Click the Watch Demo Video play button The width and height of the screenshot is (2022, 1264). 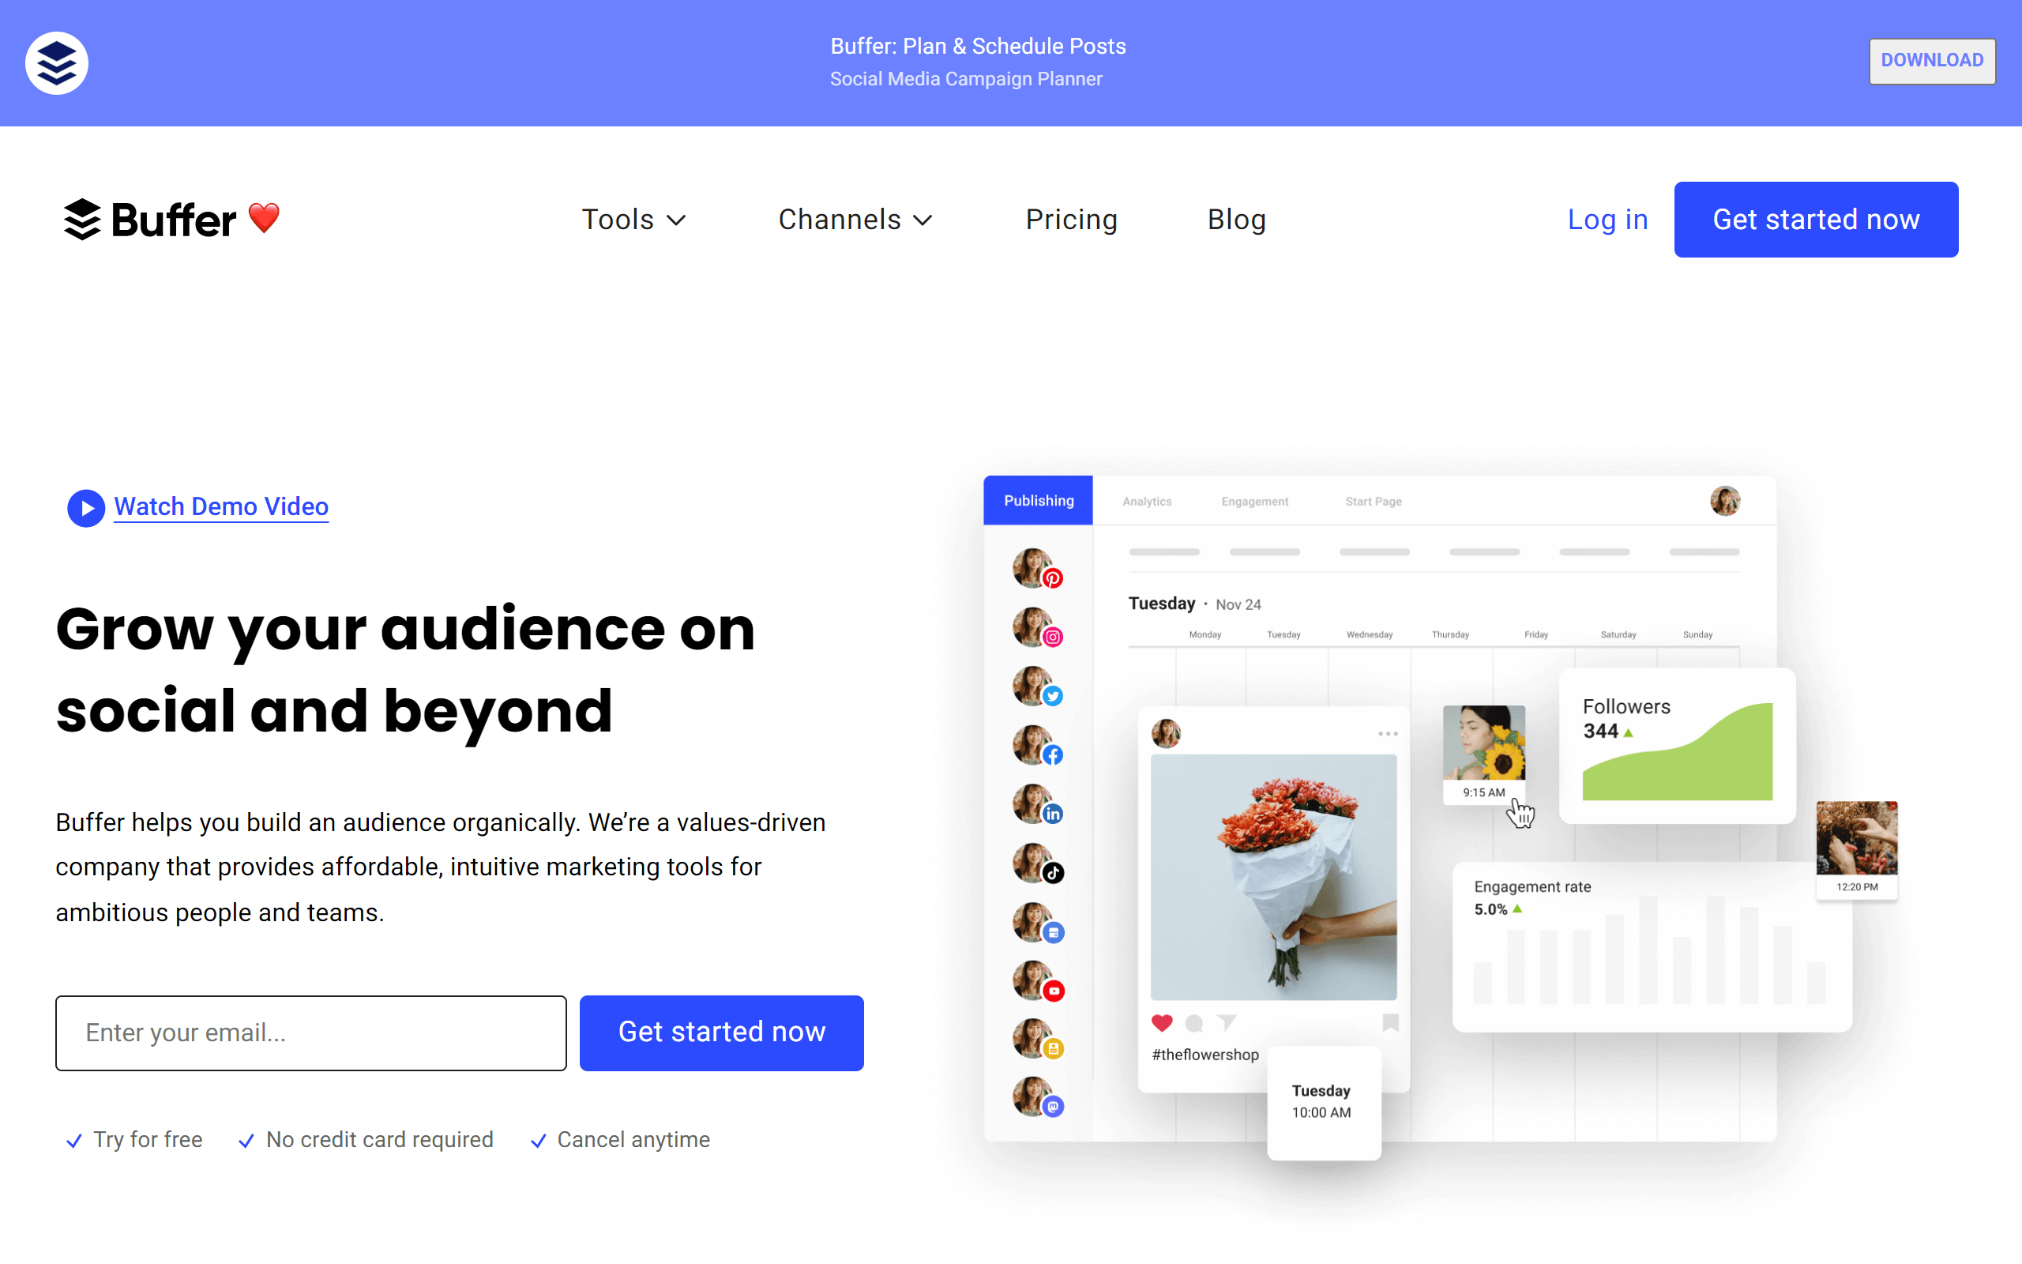[86, 508]
